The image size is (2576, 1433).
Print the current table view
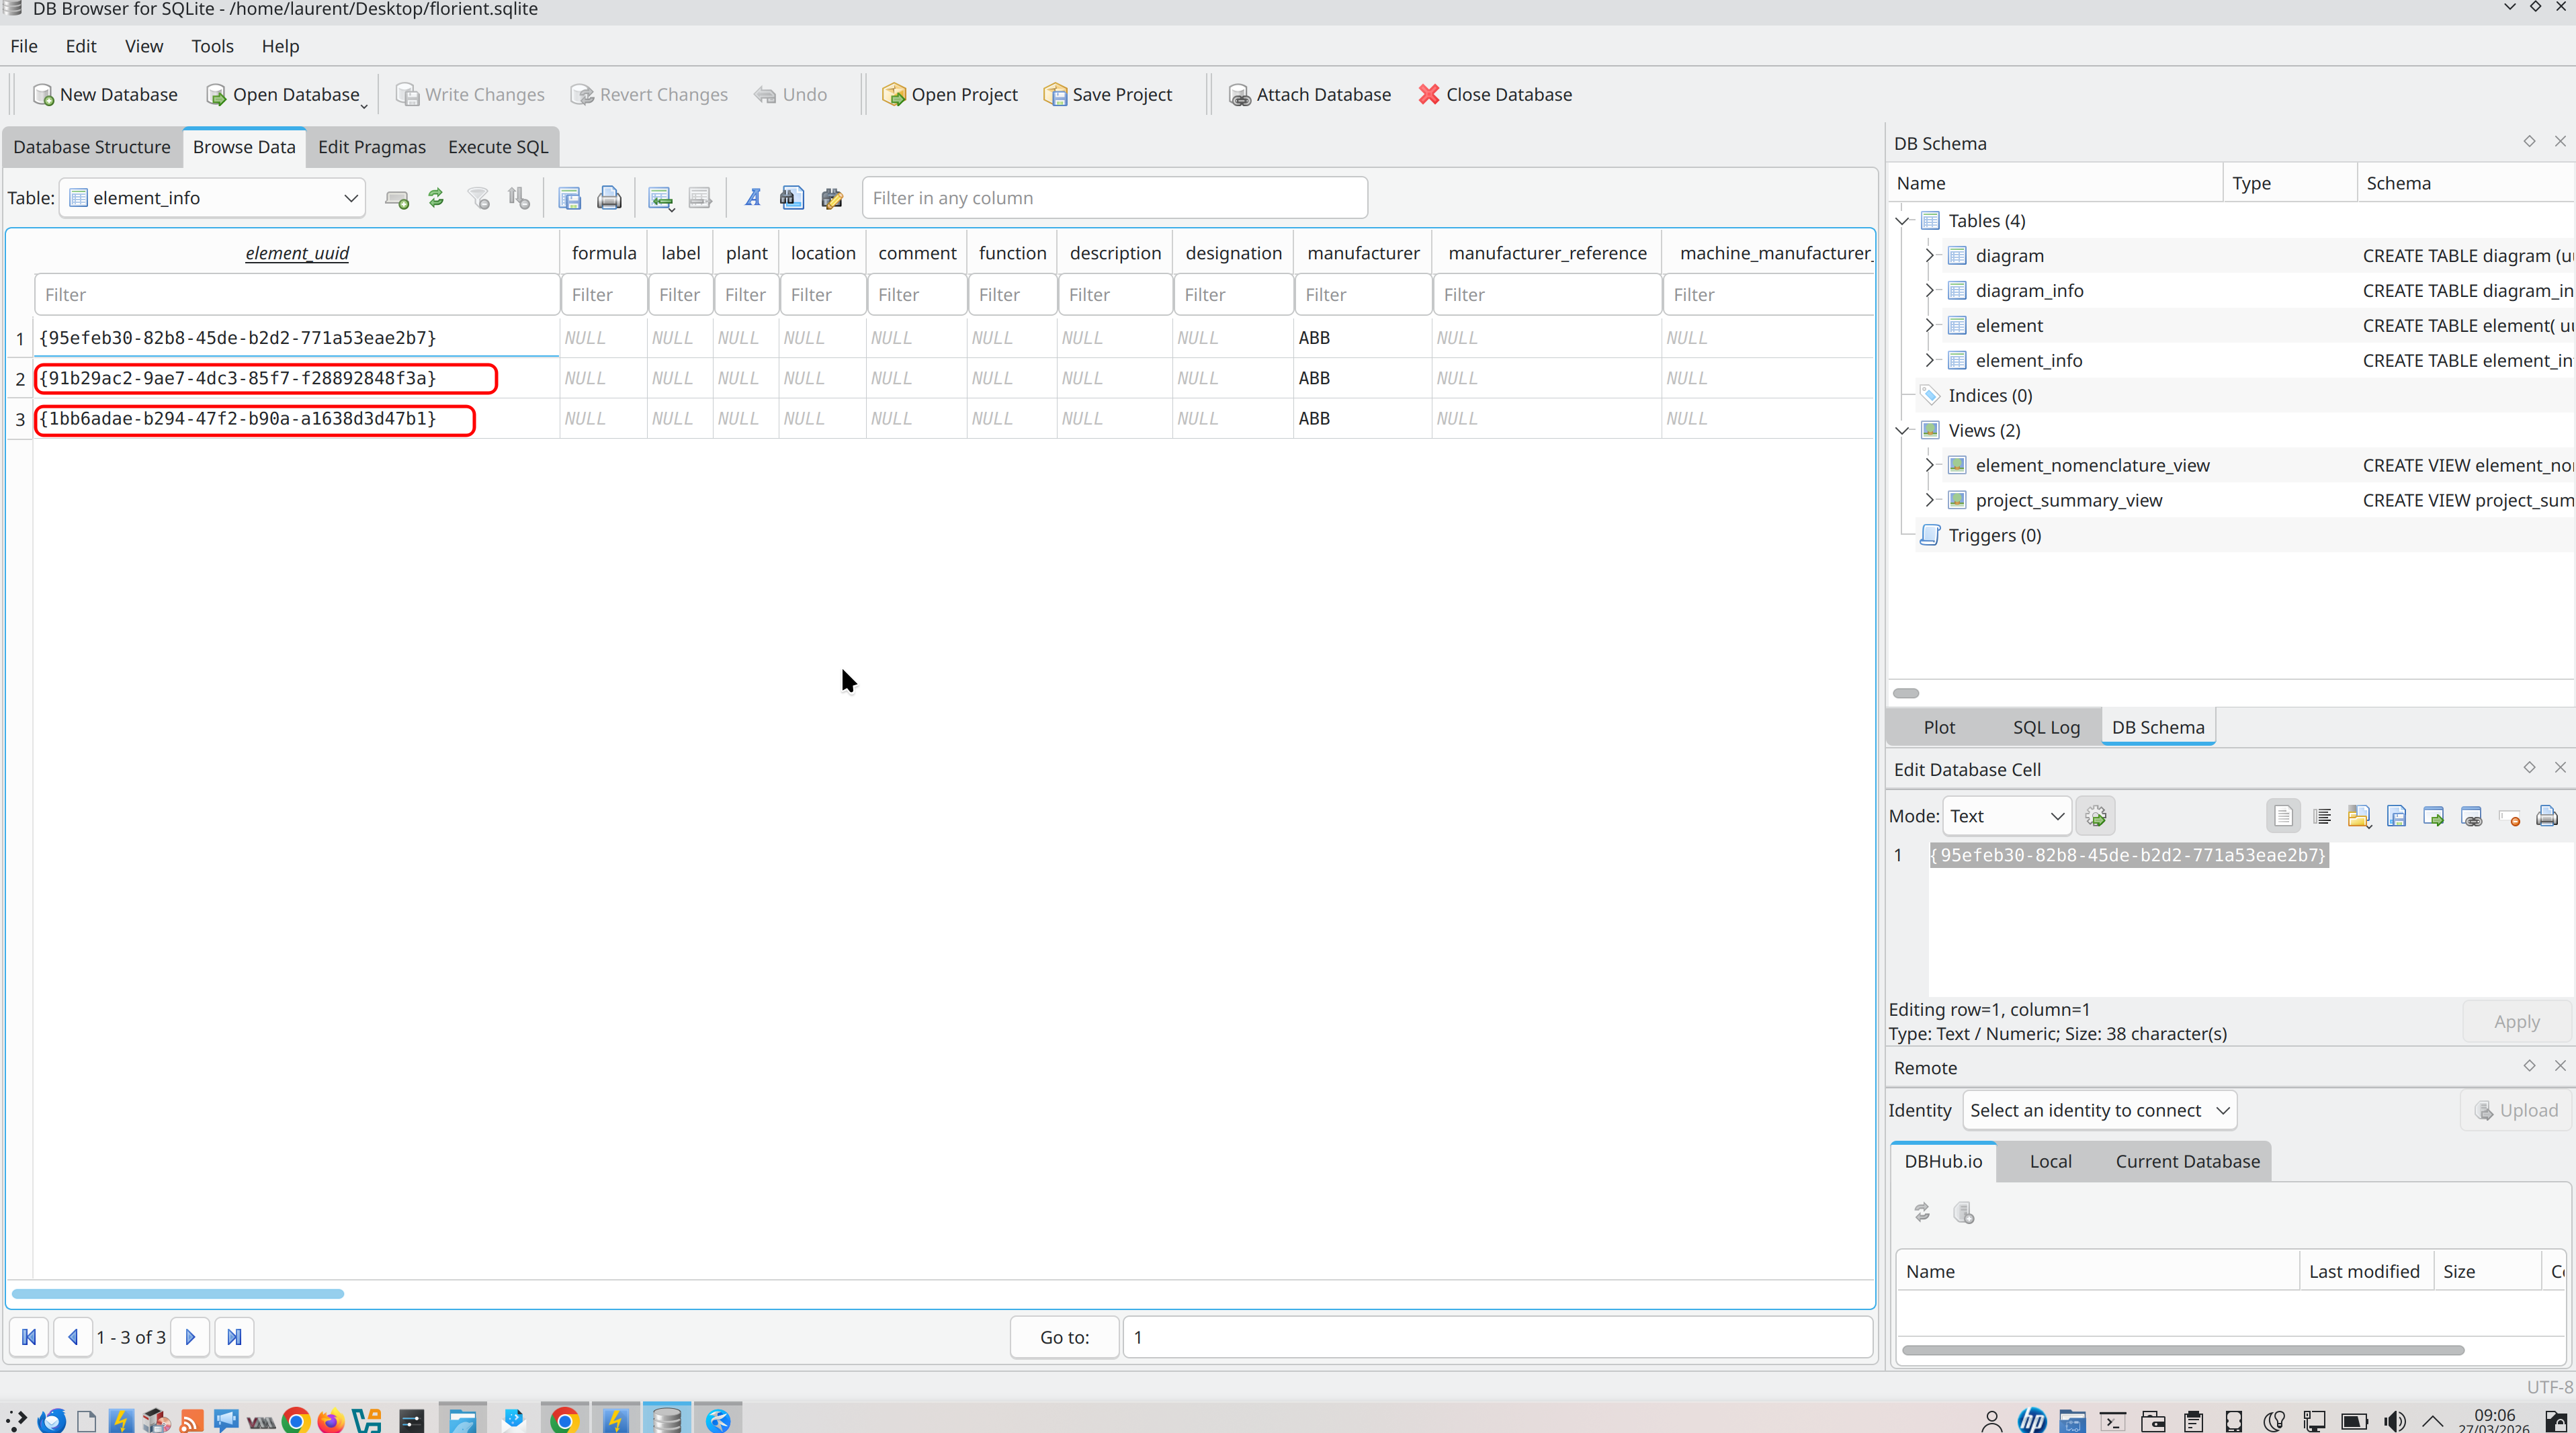[x=609, y=197]
